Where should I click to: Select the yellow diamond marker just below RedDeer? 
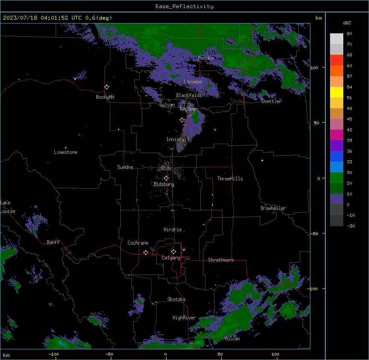point(182,120)
